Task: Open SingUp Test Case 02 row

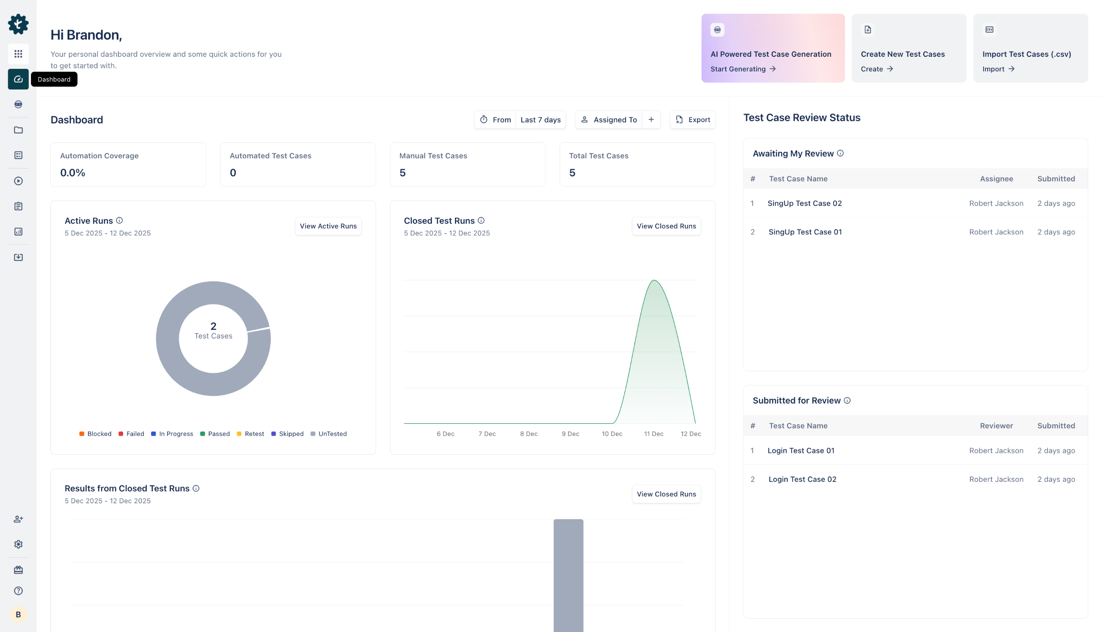Action: [x=804, y=203]
